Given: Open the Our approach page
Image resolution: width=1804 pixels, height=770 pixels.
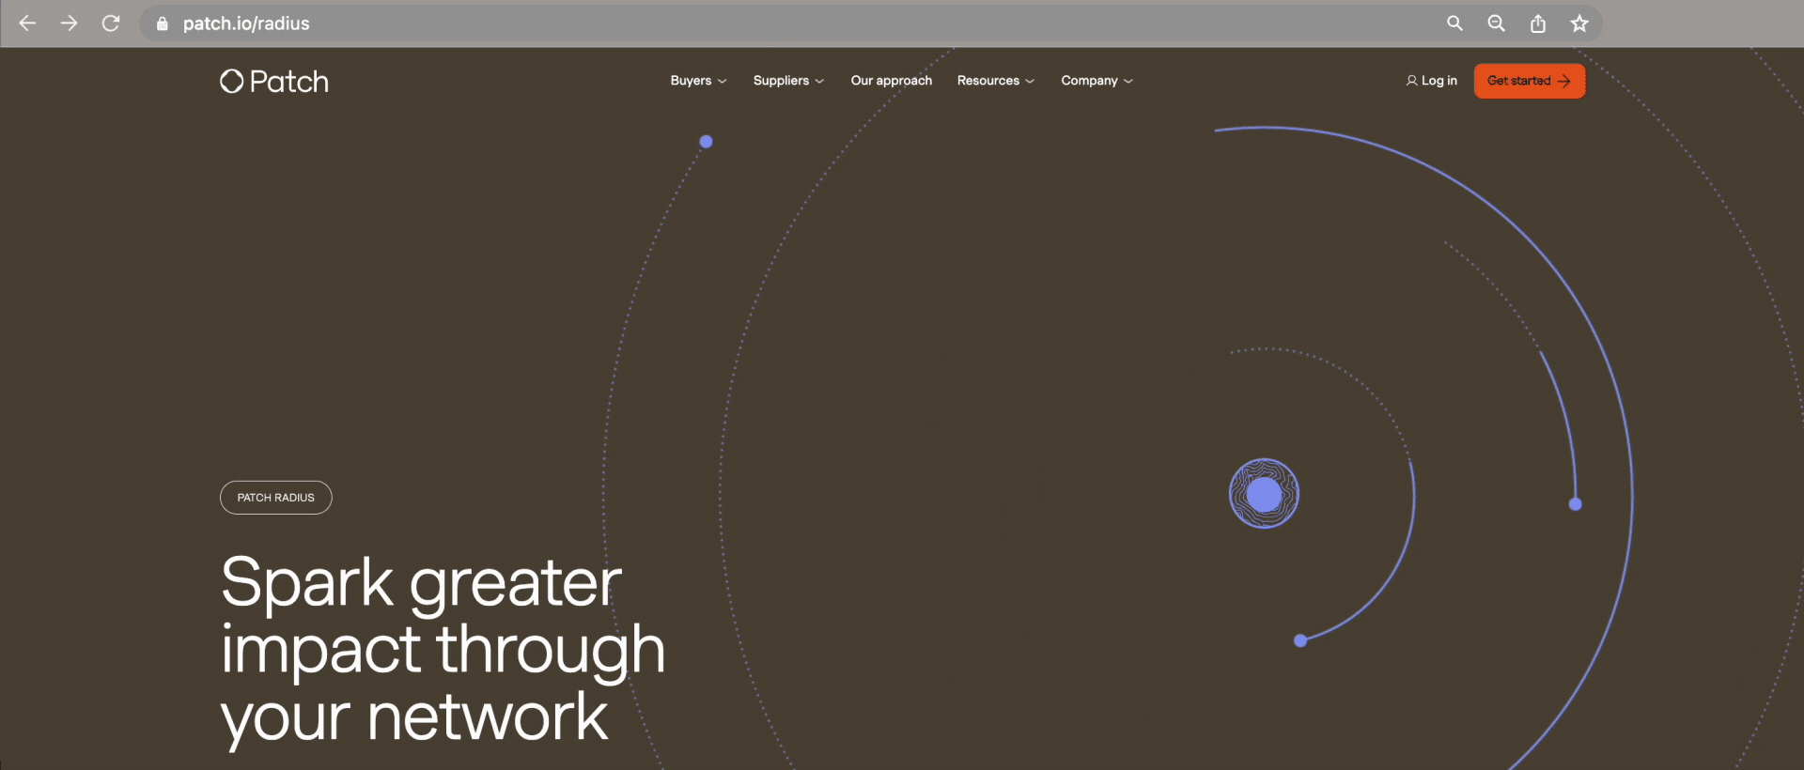Looking at the screenshot, I should coord(892,81).
